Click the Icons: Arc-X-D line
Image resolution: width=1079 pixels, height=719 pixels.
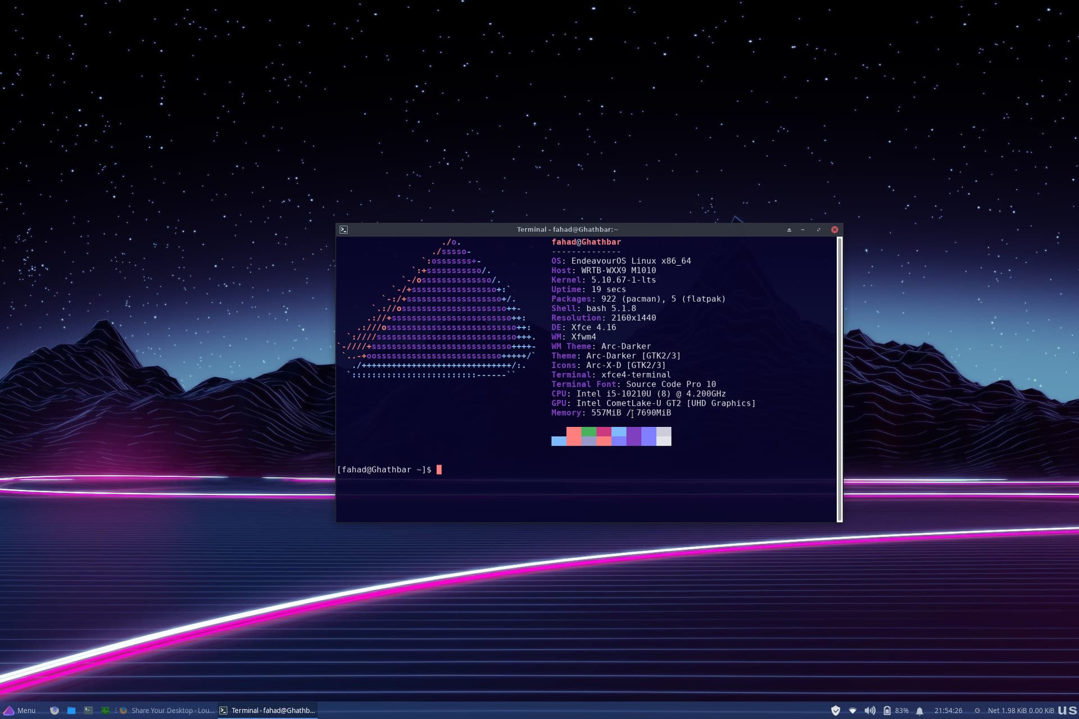[609, 366]
